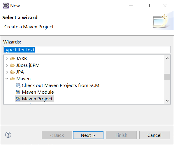Expand the JBoss jBPM category
The height and width of the screenshot is (145, 174).
(7, 65)
